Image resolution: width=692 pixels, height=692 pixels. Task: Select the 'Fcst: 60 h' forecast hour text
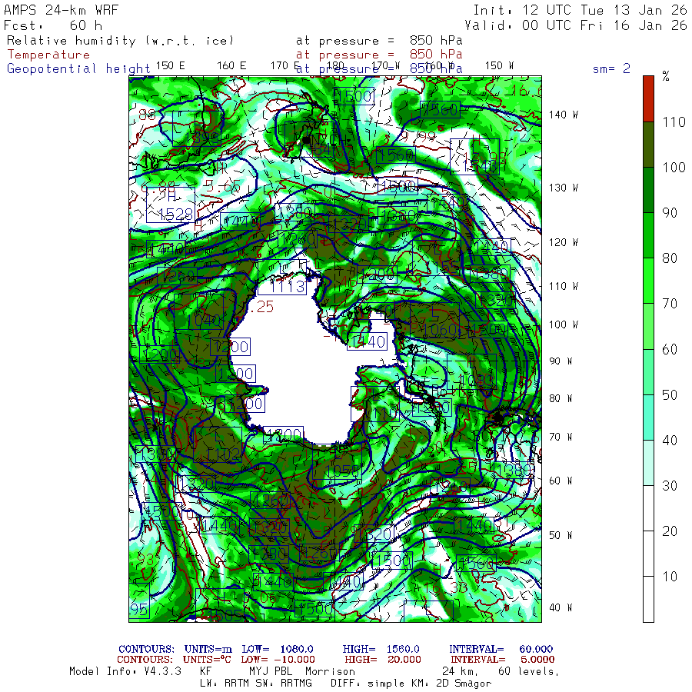click(53, 25)
